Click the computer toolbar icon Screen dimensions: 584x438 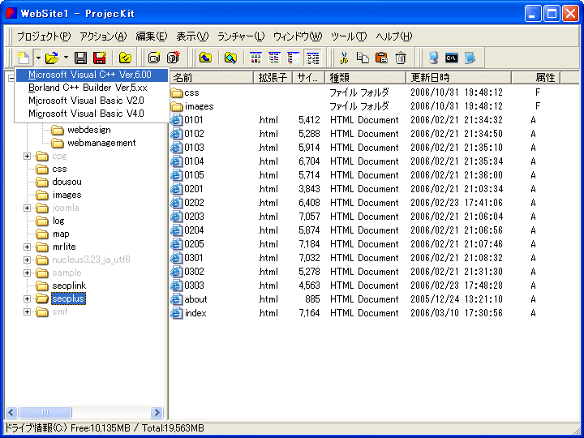coord(433,58)
